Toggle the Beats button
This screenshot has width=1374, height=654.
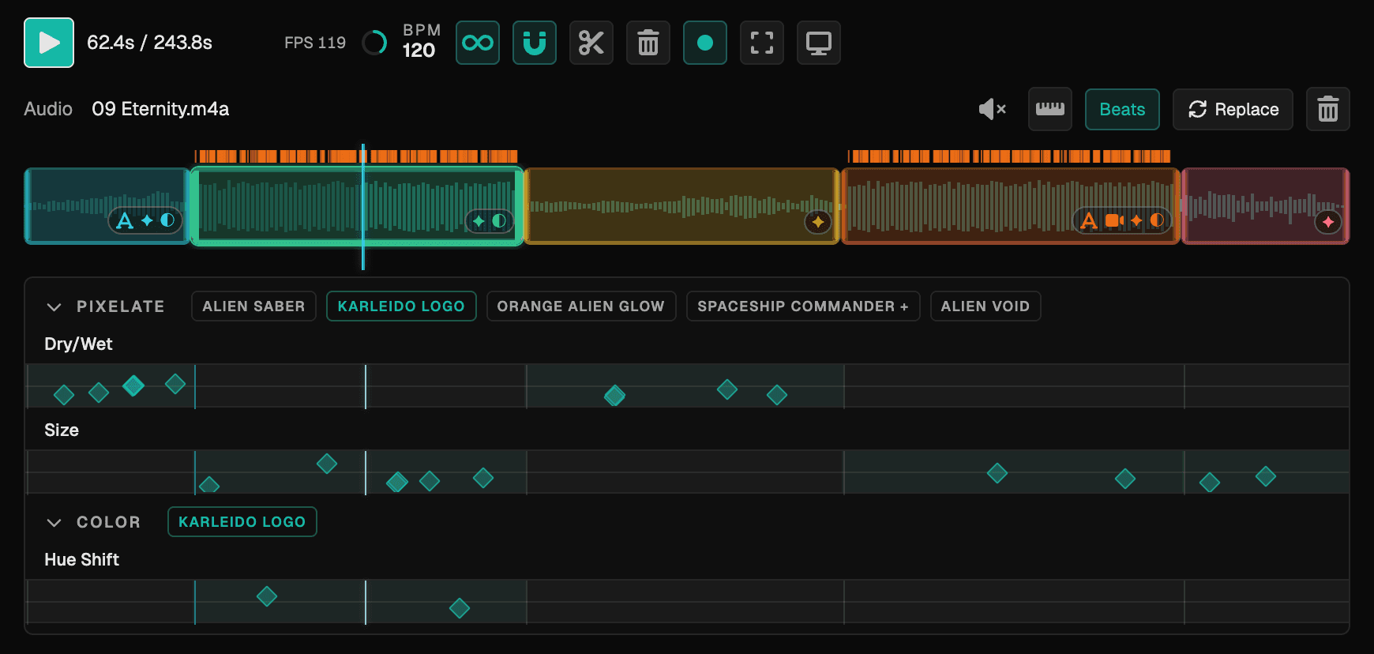(x=1122, y=109)
